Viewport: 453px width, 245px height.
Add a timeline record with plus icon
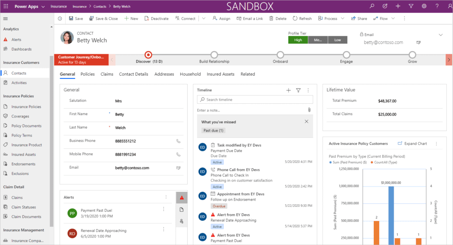[x=288, y=90]
